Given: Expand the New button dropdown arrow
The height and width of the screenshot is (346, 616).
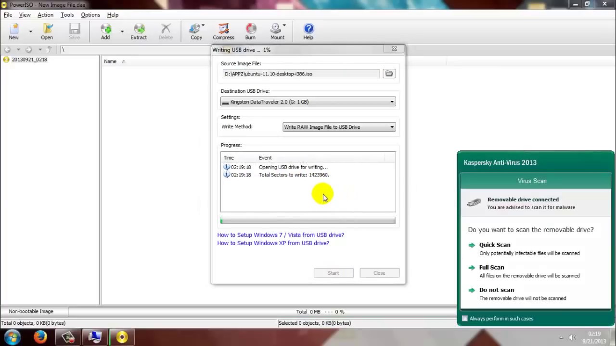Looking at the screenshot, I should tap(30, 32).
